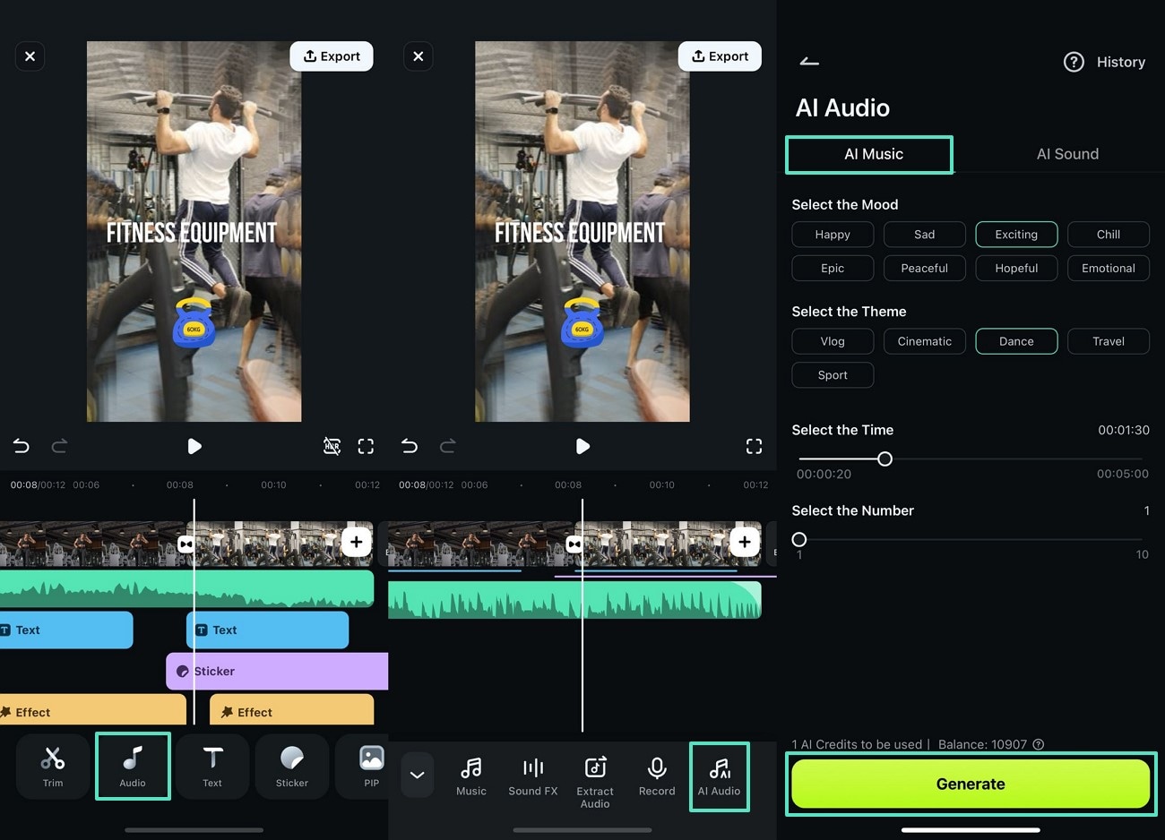Redo the action in left editor
This screenshot has height=840, width=1165.
(x=59, y=446)
